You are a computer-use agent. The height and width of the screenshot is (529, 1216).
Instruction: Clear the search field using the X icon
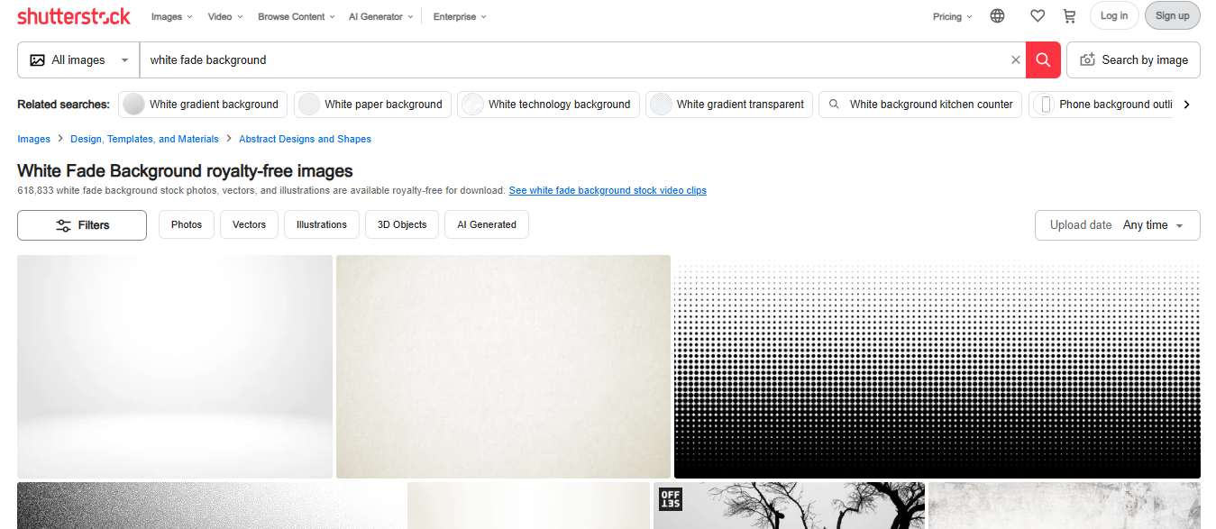1016,59
